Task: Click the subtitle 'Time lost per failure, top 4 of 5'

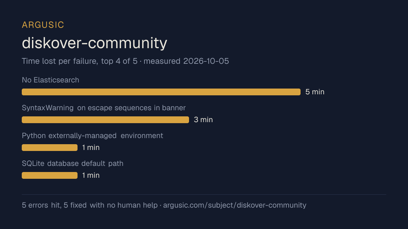Action: [x=80, y=61]
